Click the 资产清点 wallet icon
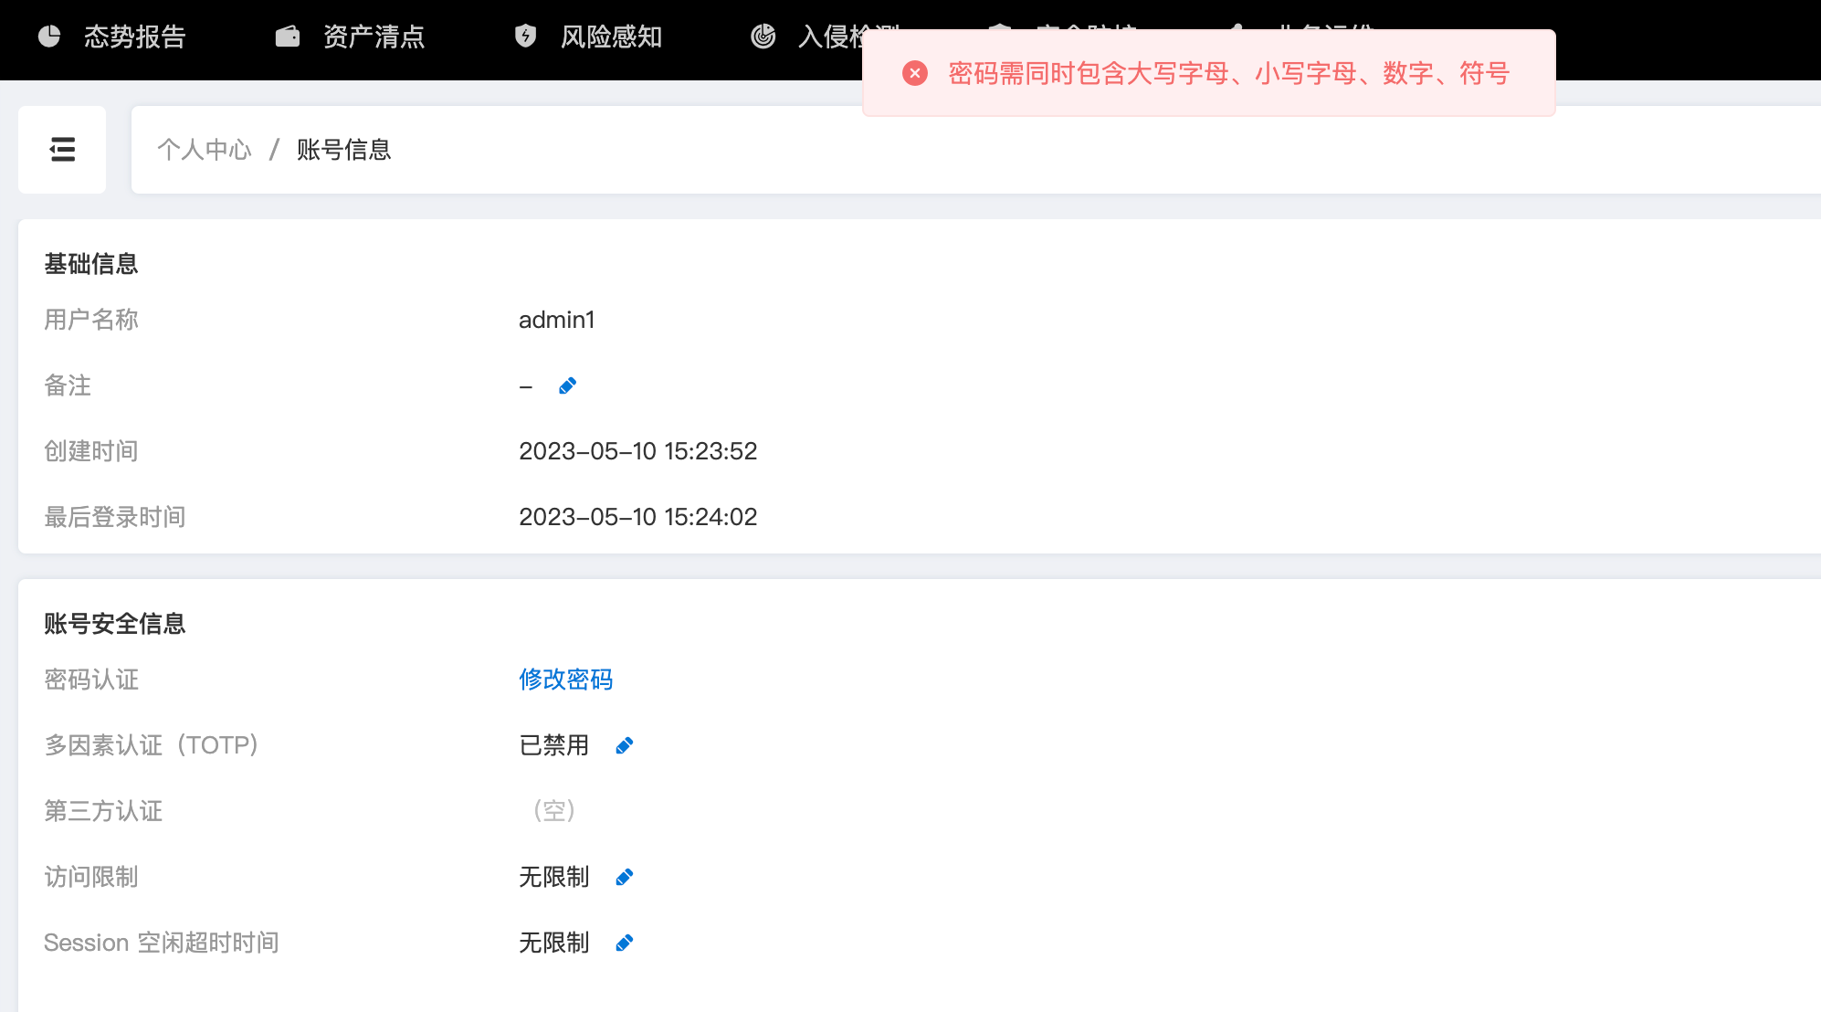The width and height of the screenshot is (1821, 1012). 288,37
